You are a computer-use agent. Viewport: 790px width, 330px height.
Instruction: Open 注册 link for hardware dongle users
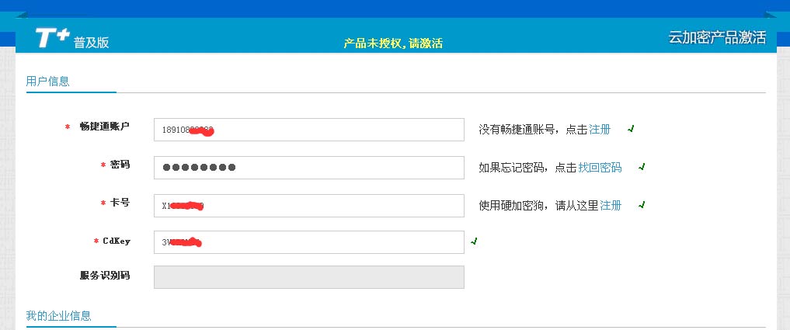click(x=611, y=206)
